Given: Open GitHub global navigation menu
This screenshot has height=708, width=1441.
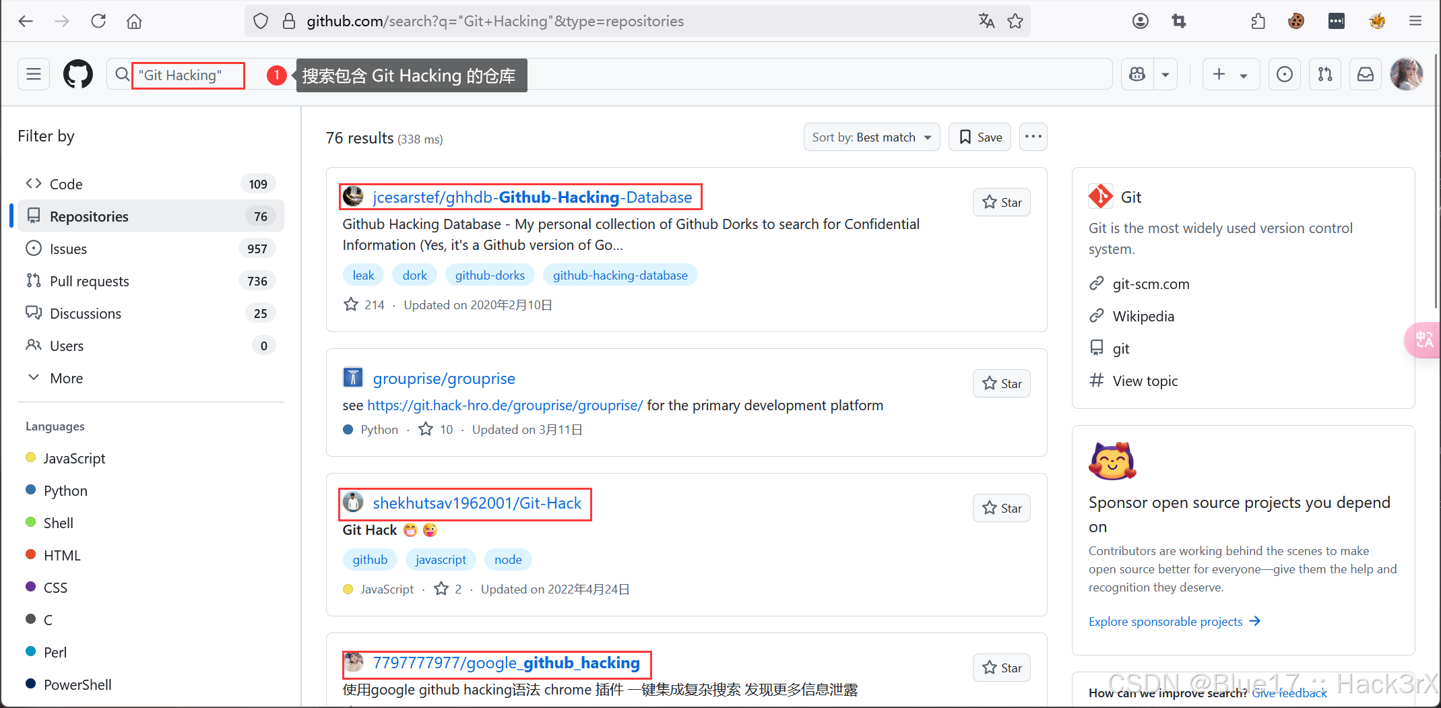Looking at the screenshot, I should tap(34, 74).
